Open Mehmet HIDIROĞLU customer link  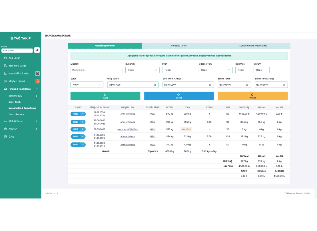128,129
